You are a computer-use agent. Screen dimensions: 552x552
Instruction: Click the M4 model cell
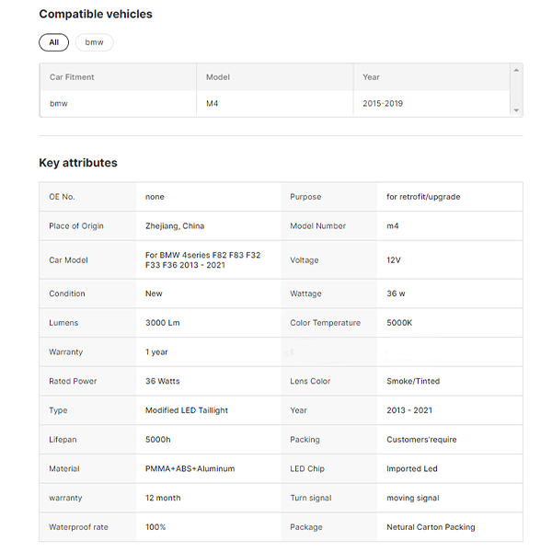click(x=212, y=103)
